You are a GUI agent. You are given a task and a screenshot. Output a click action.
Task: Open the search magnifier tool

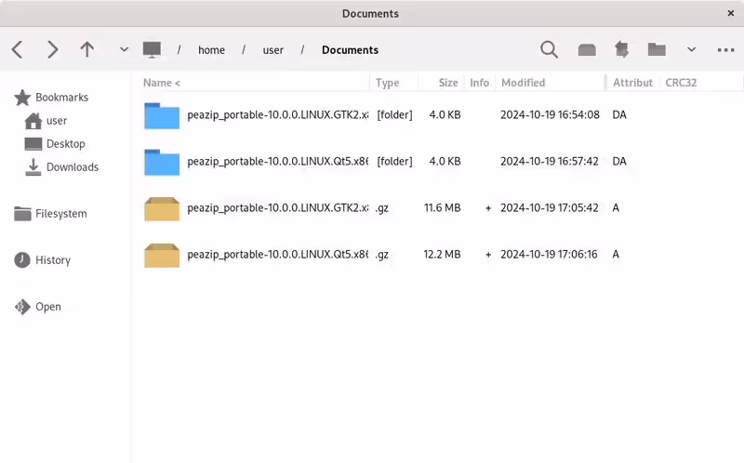pyautogui.click(x=550, y=50)
